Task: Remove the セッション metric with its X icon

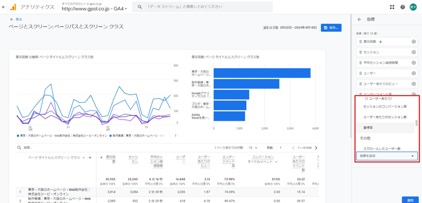Action: [414, 52]
